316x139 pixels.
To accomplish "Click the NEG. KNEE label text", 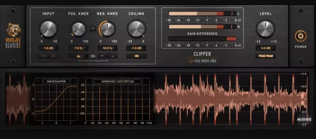I will click(x=108, y=14).
